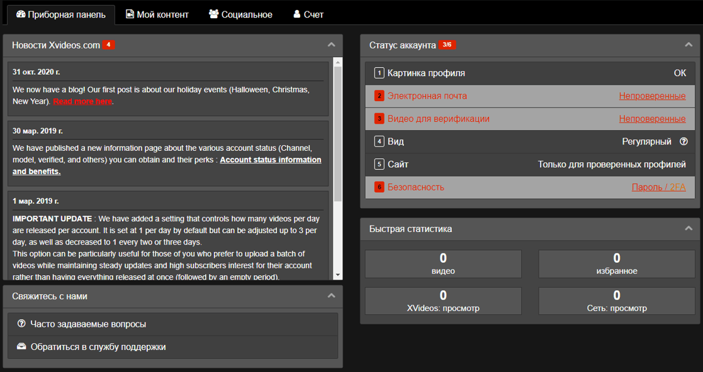Click the Непроверенные link for Видео для верификации
The width and height of the screenshot is (703, 372).
tap(653, 119)
